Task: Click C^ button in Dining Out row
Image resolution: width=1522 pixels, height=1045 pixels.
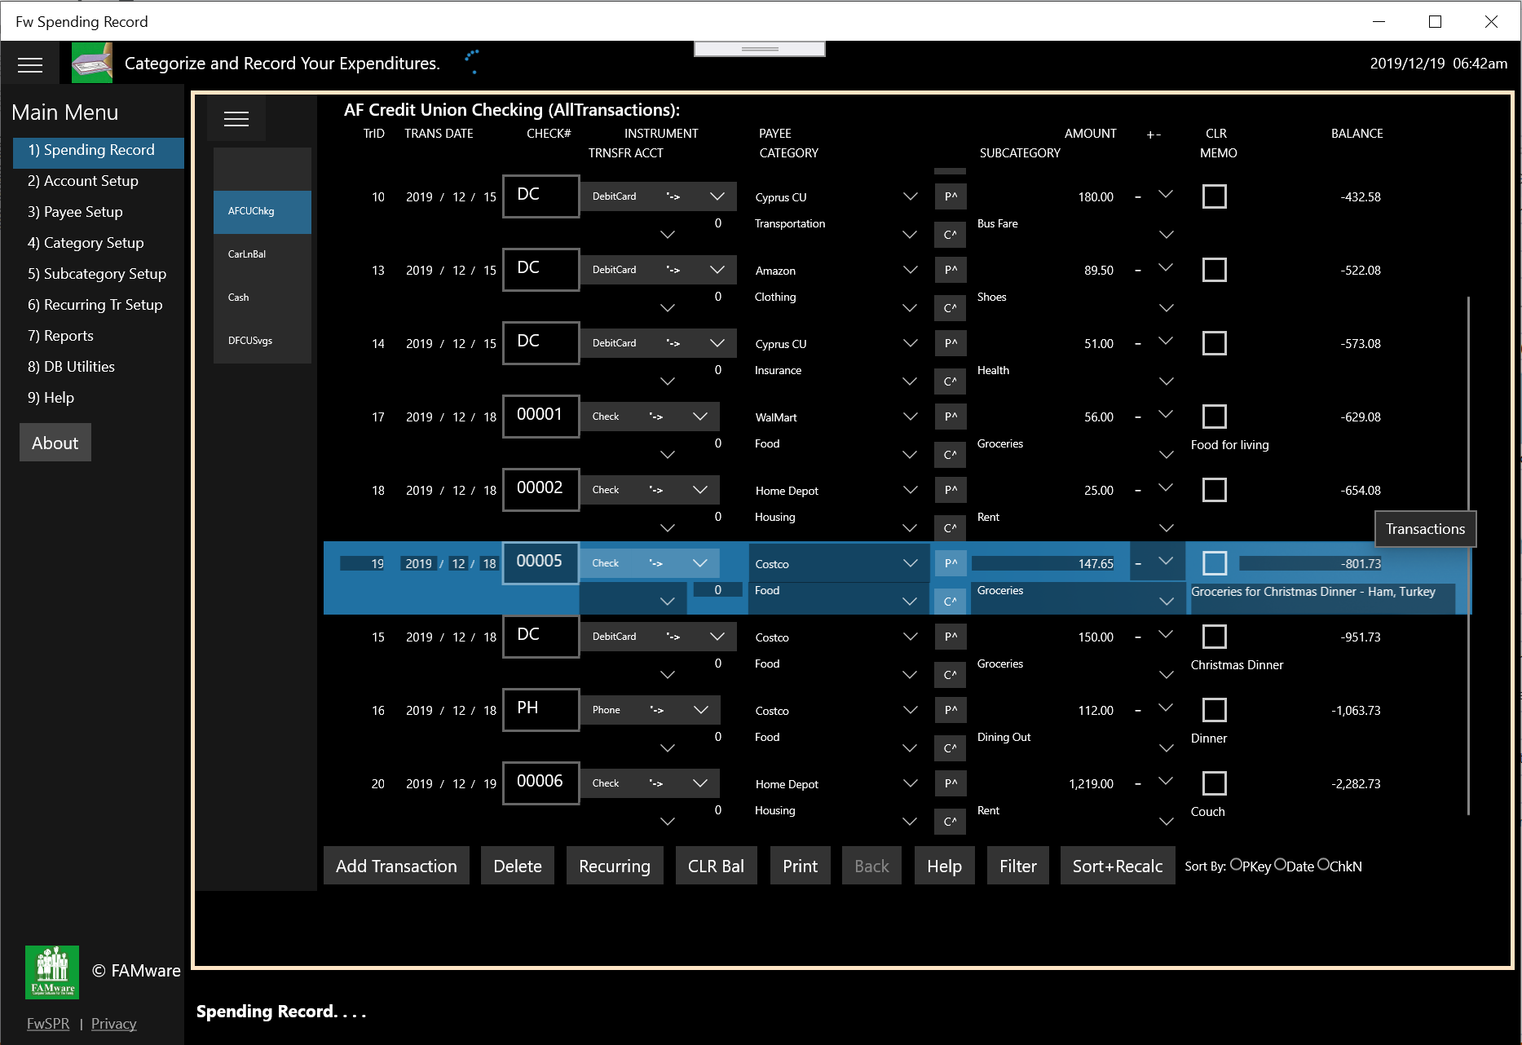Action: point(950,748)
